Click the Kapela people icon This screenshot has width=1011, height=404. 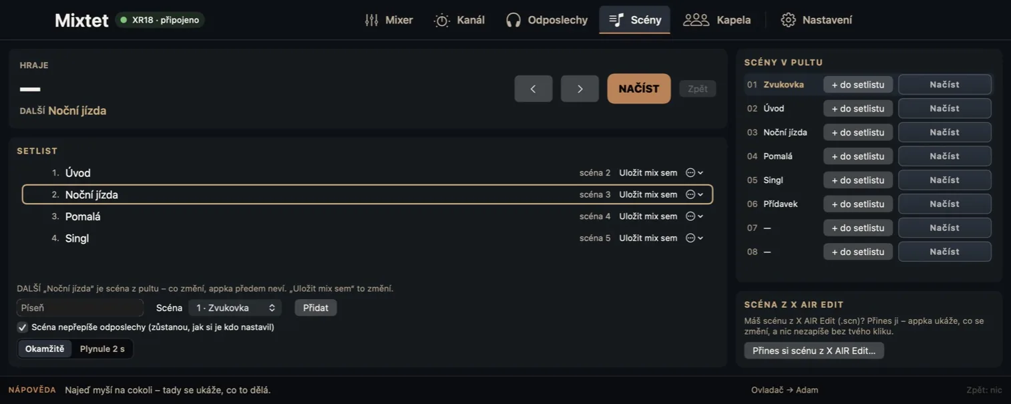pyautogui.click(x=696, y=20)
